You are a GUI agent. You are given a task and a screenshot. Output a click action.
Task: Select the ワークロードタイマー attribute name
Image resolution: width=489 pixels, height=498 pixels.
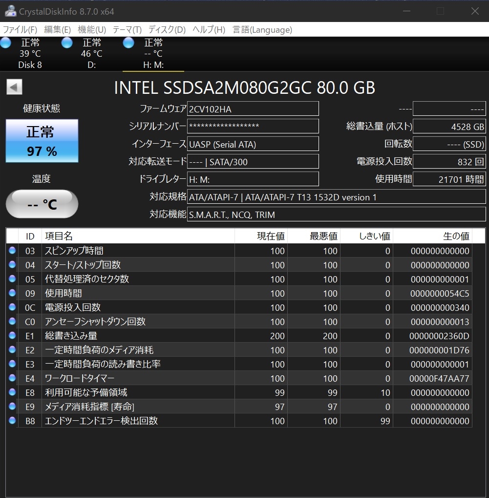[79, 378]
